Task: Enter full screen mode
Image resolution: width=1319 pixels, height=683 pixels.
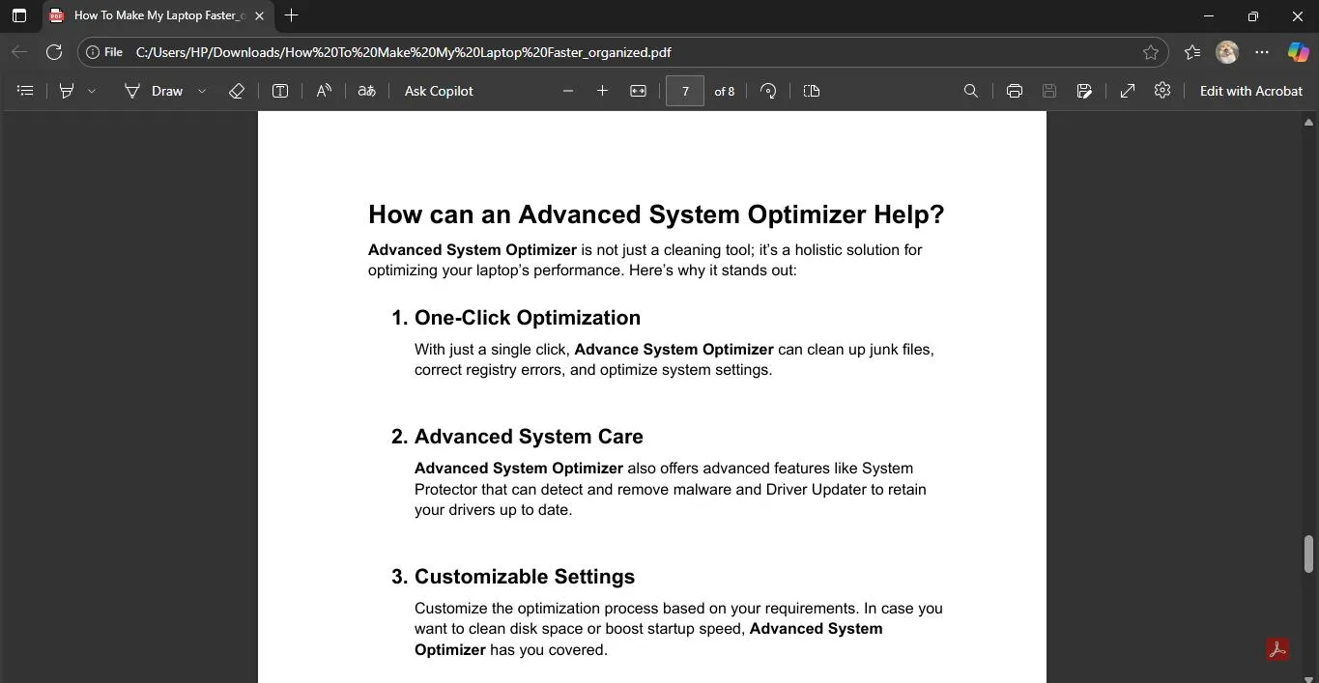Action: [x=1127, y=91]
